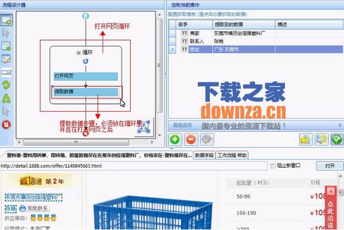Select the green loop tool
Image resolution: width=344 pixels, height=230 pixels.
click(x=6, y=85)
